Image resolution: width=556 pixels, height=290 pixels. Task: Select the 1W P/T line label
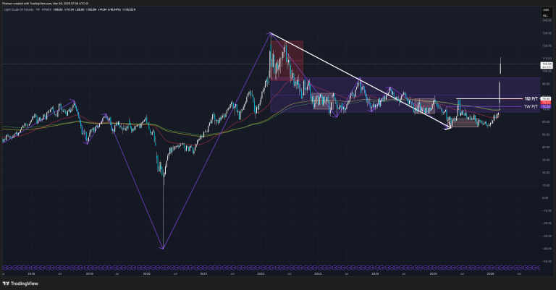(531, 106)
